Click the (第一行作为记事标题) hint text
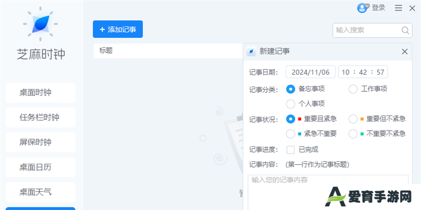Screen dimensions: 421x210 (317, 164)
